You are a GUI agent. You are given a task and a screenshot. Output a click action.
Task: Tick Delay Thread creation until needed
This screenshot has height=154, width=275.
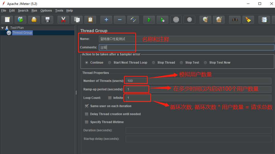click(87, 114)
